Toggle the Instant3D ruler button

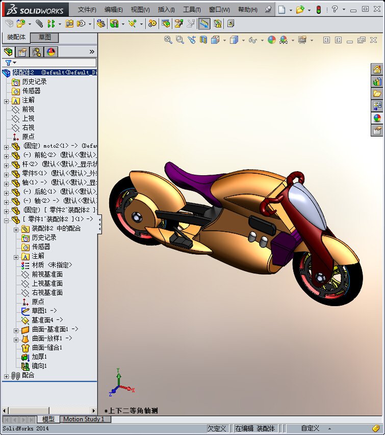pyautogui.click(x=204, y=24)
